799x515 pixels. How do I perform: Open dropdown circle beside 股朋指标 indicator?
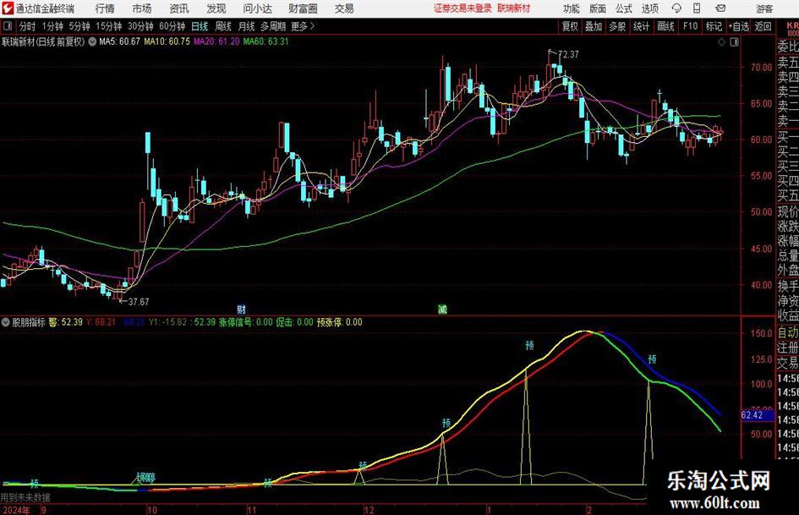click(x=6, y=322)
